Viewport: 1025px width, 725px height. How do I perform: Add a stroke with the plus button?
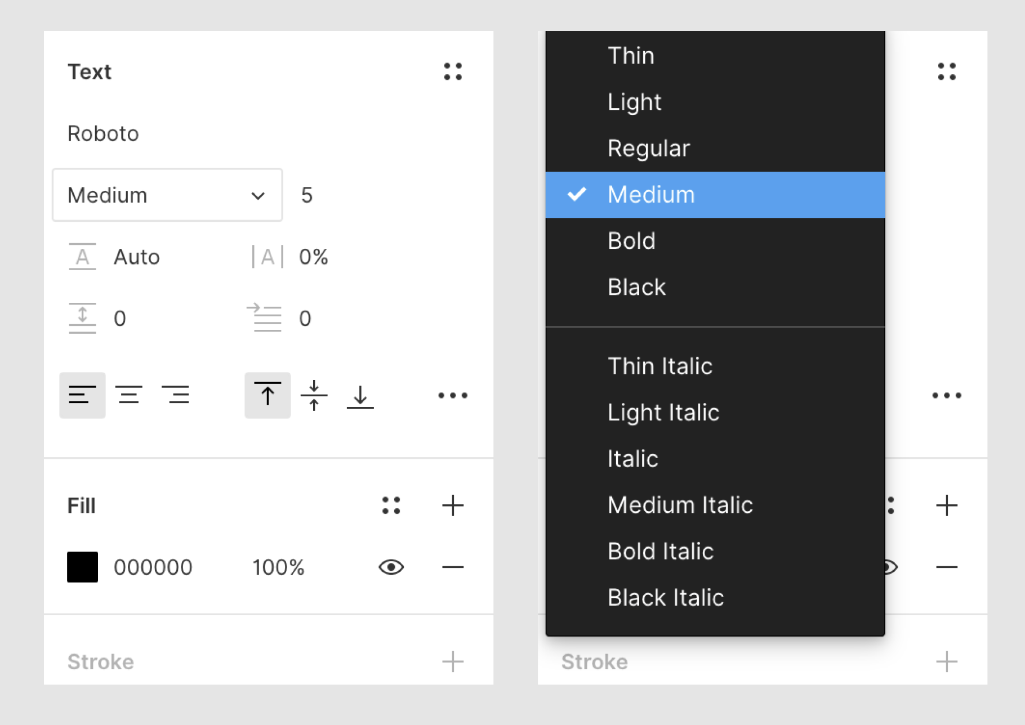(x=453, y=661)
